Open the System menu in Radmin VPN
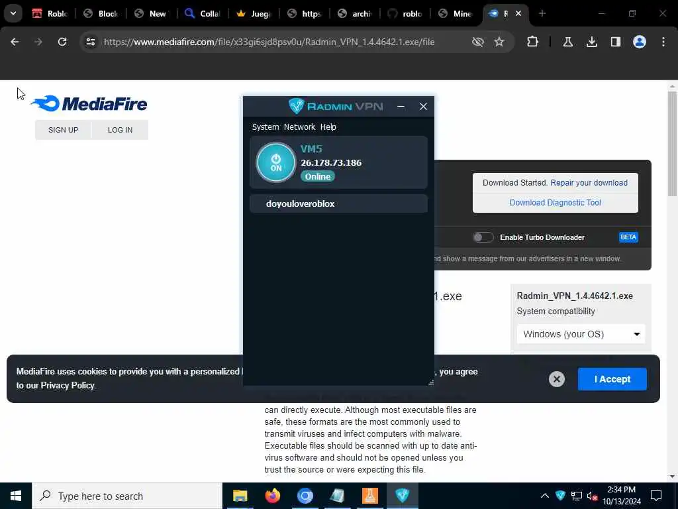Image resolution: width=678 pixels, height=509 pixels. (266, 127)
